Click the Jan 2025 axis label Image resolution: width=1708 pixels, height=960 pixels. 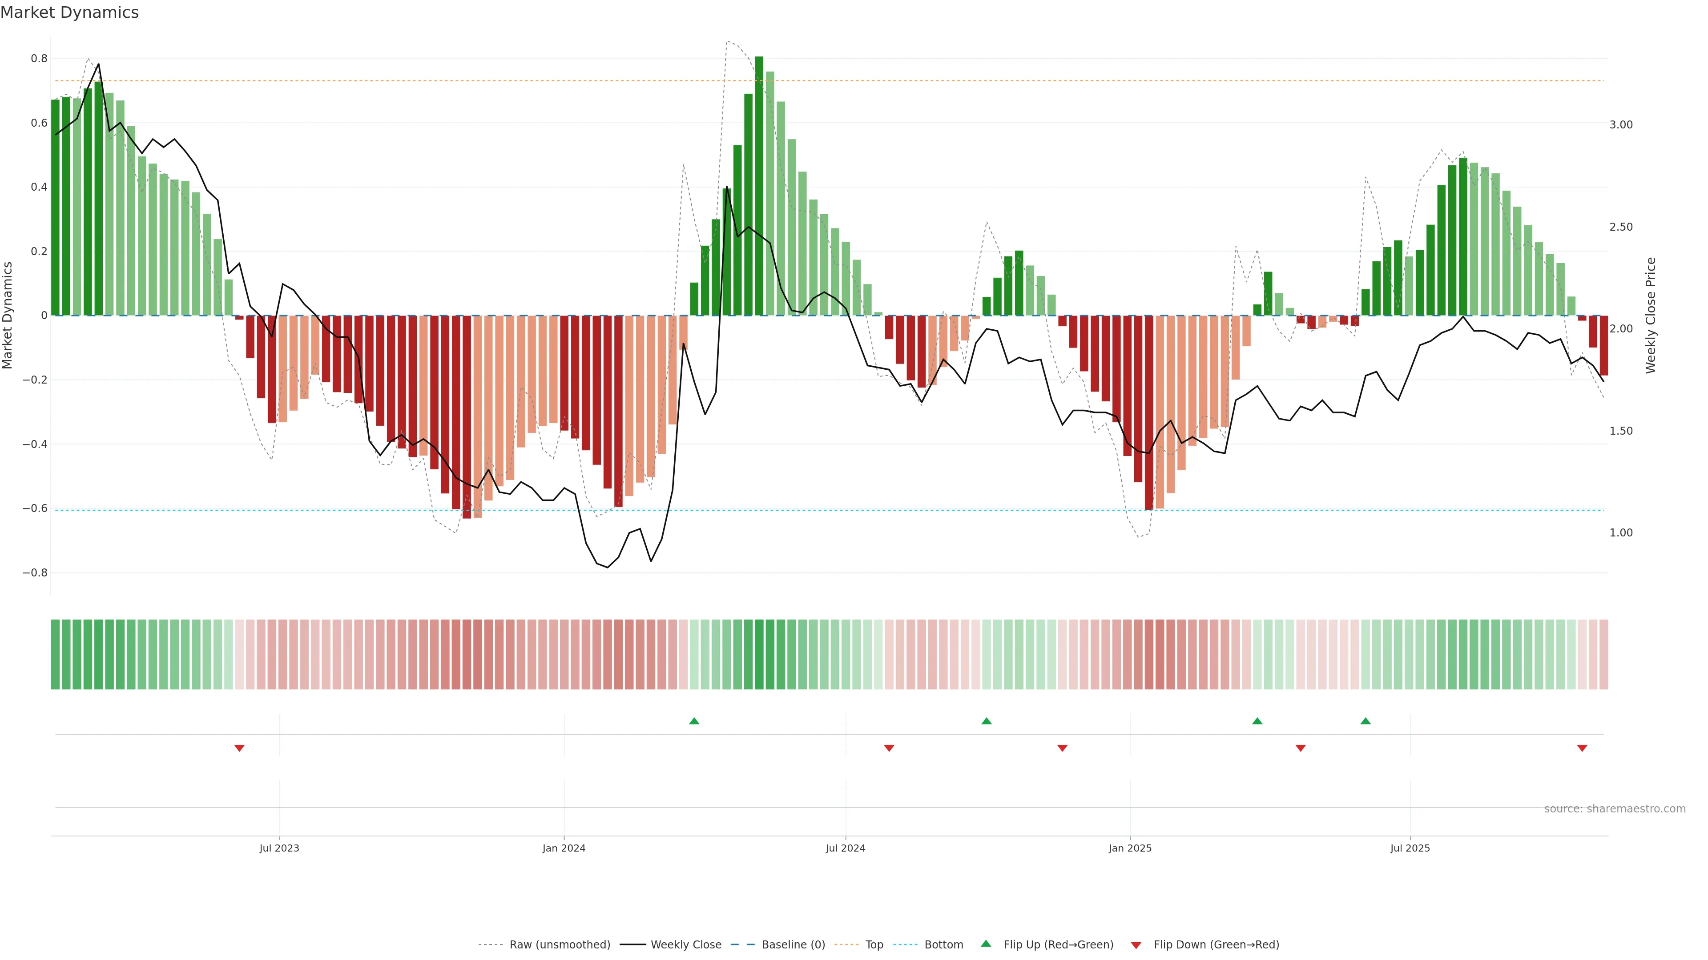[1130, 848]
